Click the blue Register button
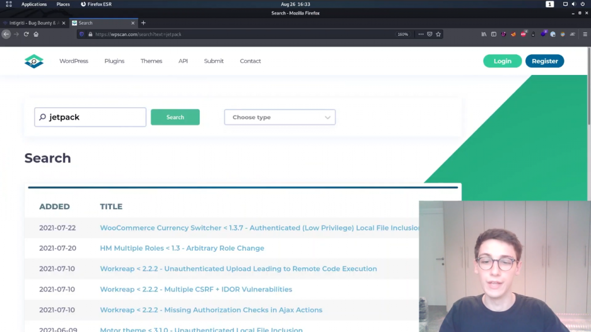 click(545, 61)
